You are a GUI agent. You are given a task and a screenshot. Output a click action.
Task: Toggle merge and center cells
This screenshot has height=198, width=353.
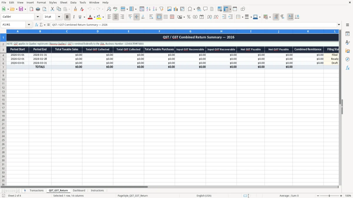(x=159, y=17)
